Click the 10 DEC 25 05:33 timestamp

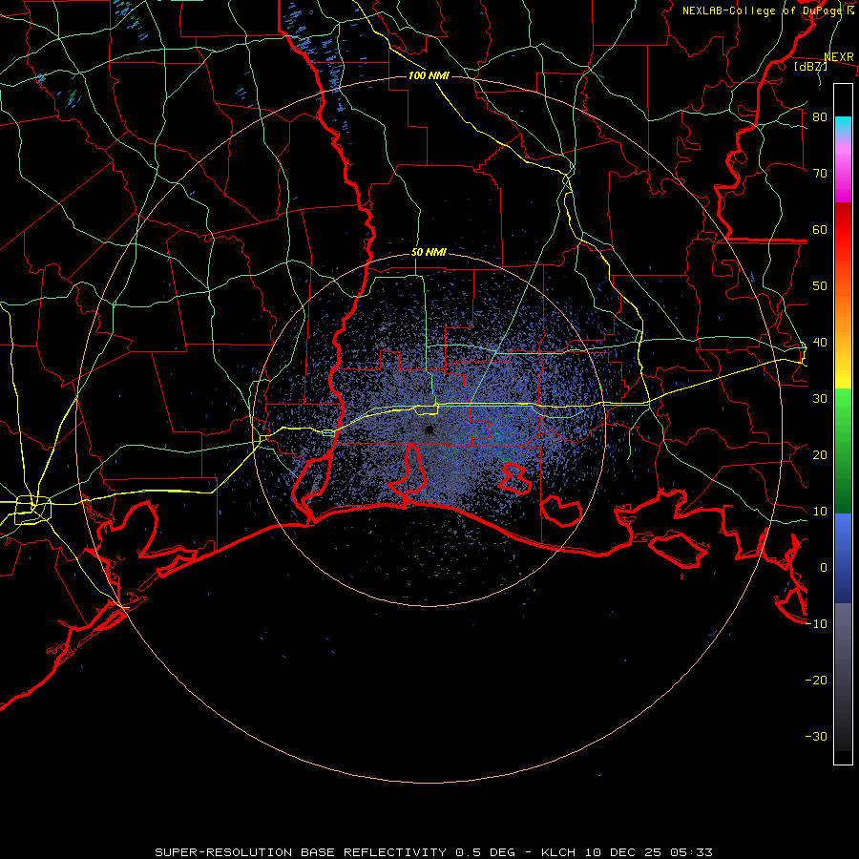pos(649,852)
